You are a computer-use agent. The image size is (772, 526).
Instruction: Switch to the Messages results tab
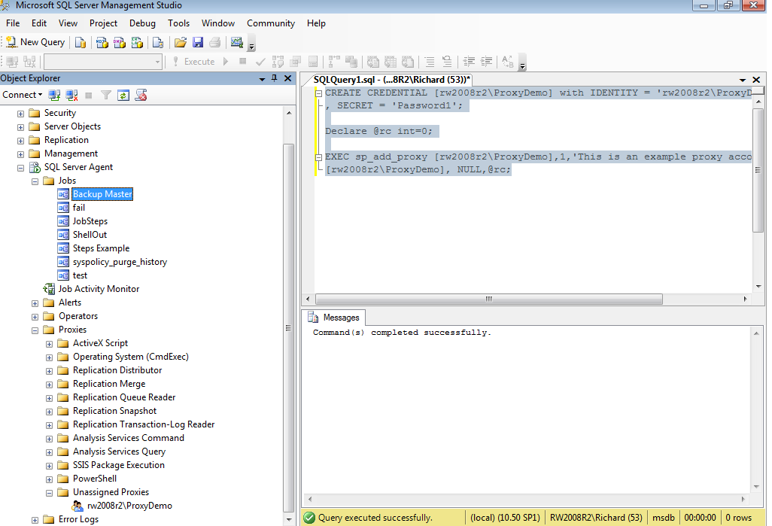tap(335, 318)
